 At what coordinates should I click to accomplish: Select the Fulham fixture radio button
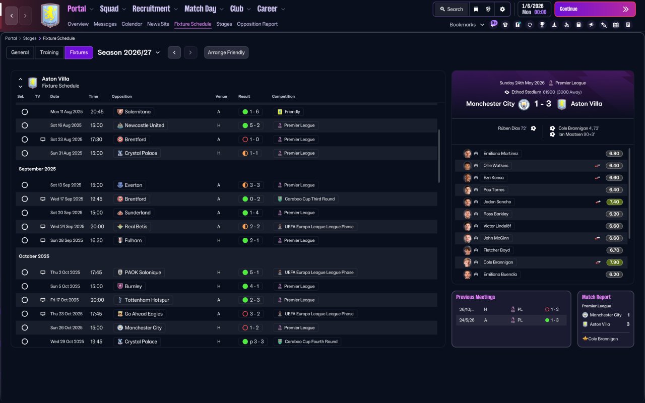point(25,241)
